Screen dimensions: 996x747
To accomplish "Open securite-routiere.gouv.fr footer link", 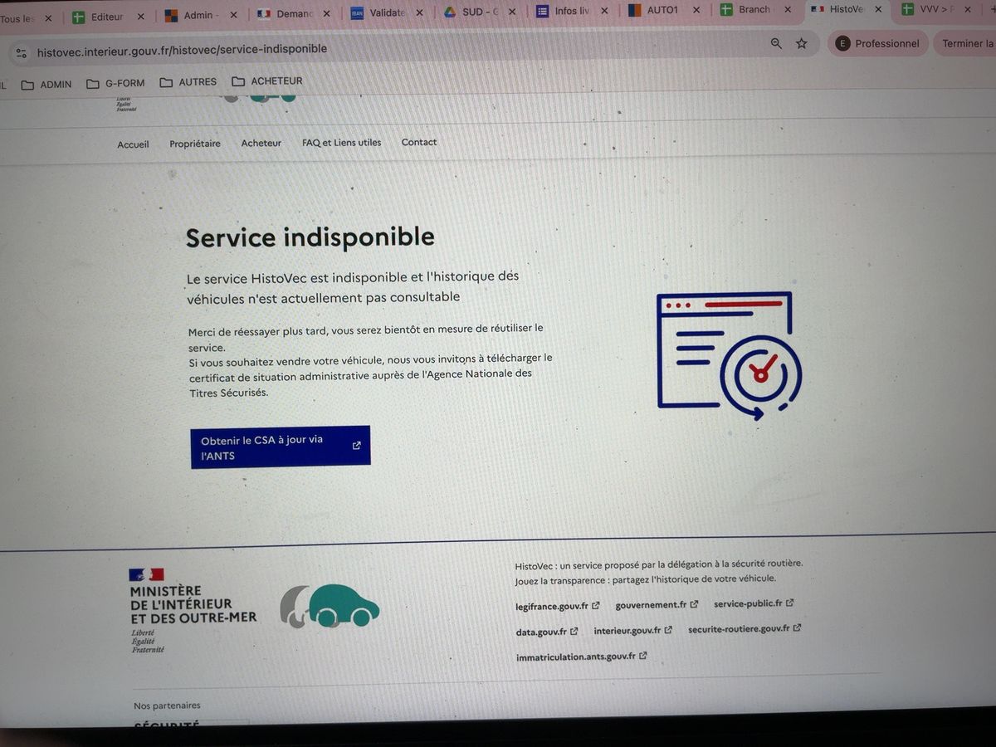I will (x=745, y=629).
